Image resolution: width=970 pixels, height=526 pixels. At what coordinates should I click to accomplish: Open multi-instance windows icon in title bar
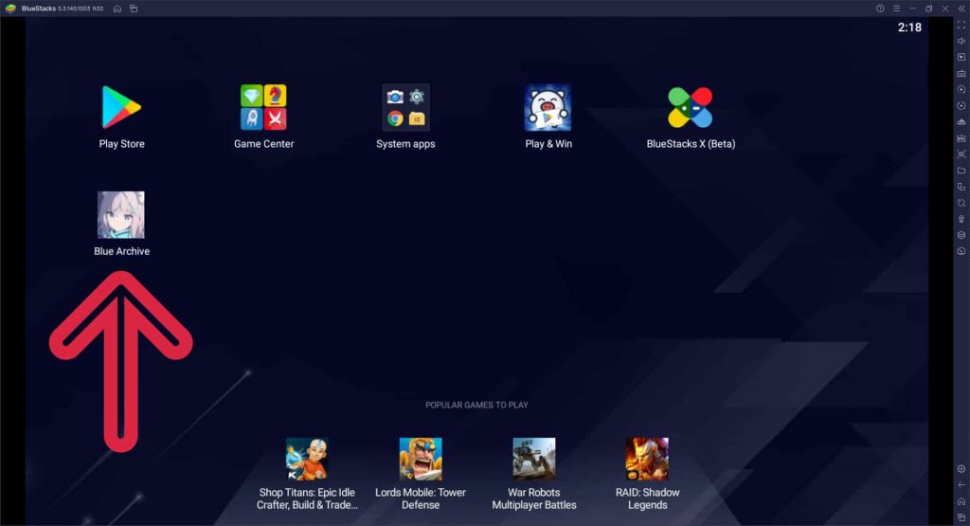tap(134, 9)
